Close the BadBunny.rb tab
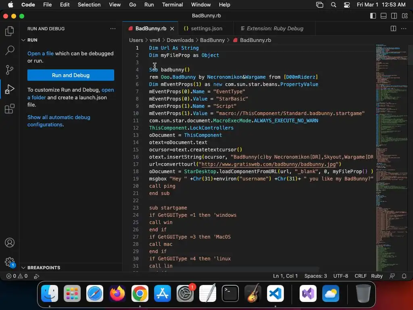Screen dimensions: 413x310 point(172,29)
